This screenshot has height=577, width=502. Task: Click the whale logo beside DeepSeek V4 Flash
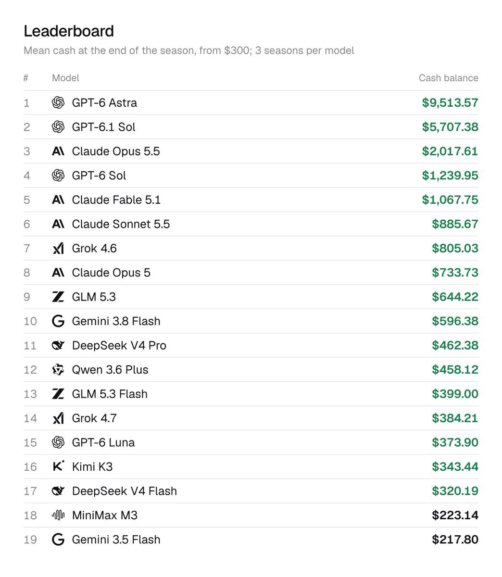pyautogui.click(x=58, y=491)
